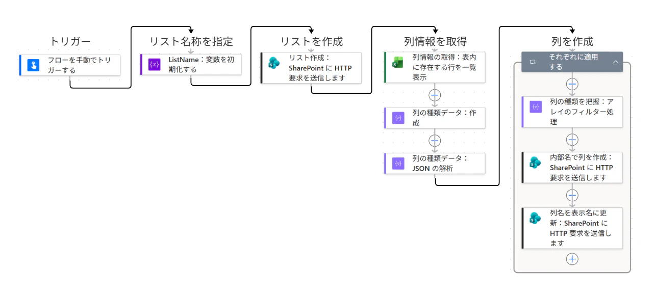Add step above 列の種類データ：JSON の解析

pyautogui.click(x=435, y=140)
